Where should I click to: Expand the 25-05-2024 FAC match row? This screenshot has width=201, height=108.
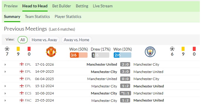coord(5,100)
